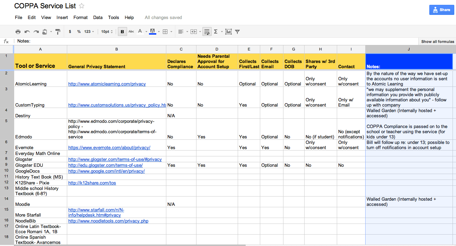Select the 'Everyday Math Online' cell

[x=41, y=153]
